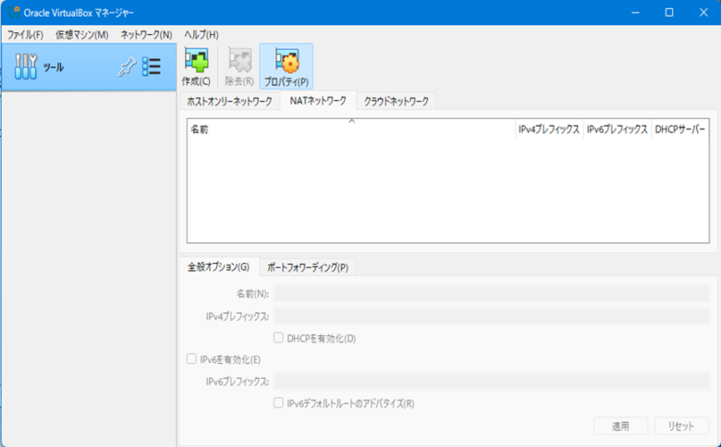
Task: Select the NATネットワーク tab
Action: click(x=318, y=101)
